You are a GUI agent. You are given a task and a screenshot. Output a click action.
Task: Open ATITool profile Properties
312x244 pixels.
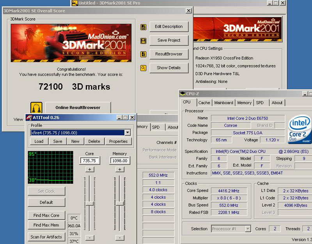tap(118, 141)
